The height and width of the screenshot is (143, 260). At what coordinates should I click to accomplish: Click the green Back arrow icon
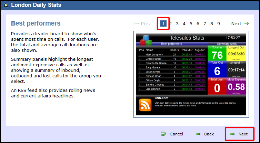pos(198,134)
